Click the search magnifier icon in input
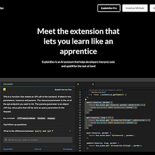This screenshot has width=155, height=155. click(6, 140)
